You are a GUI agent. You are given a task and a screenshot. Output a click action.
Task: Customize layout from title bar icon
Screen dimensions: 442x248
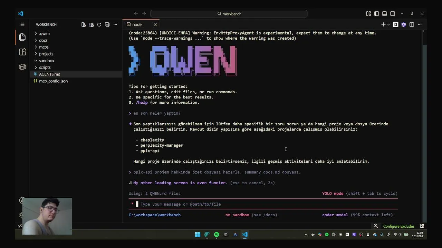coord(368,14)
